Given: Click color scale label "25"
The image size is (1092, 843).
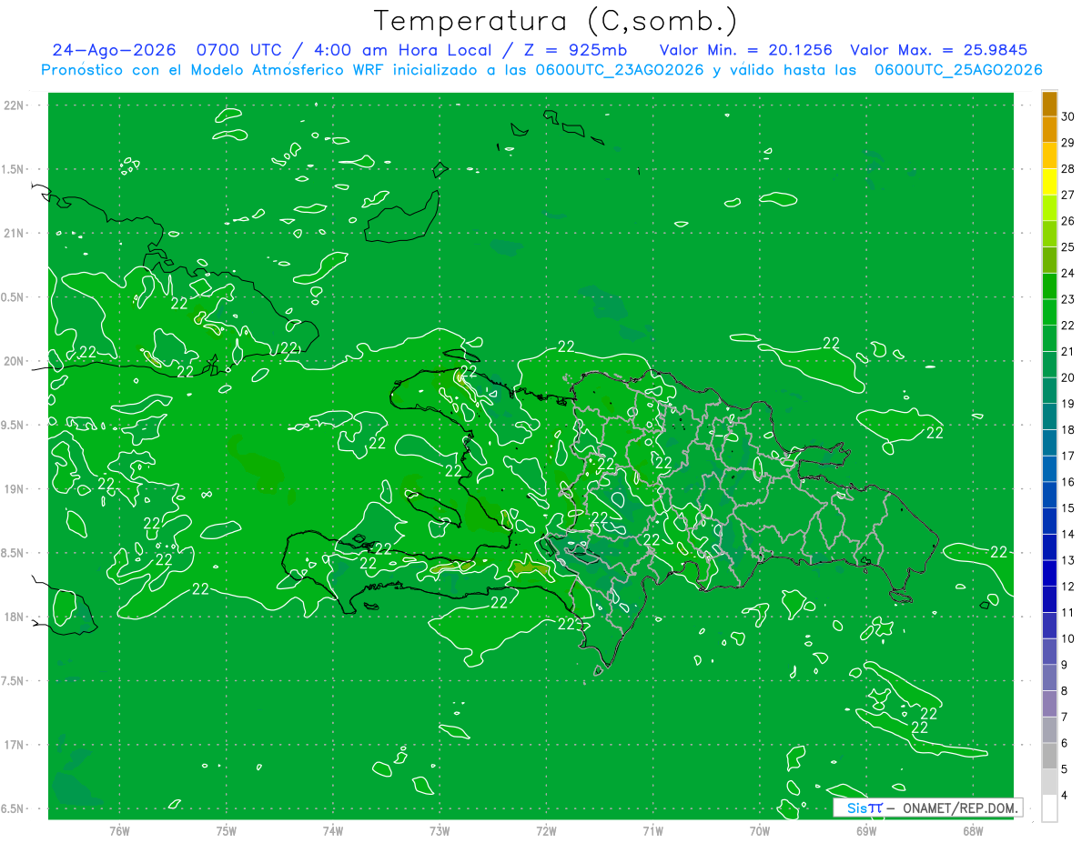Looking at the screenshot, I should tap(1068, 247).
